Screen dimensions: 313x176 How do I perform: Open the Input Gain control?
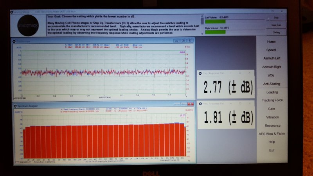point(276,25)
